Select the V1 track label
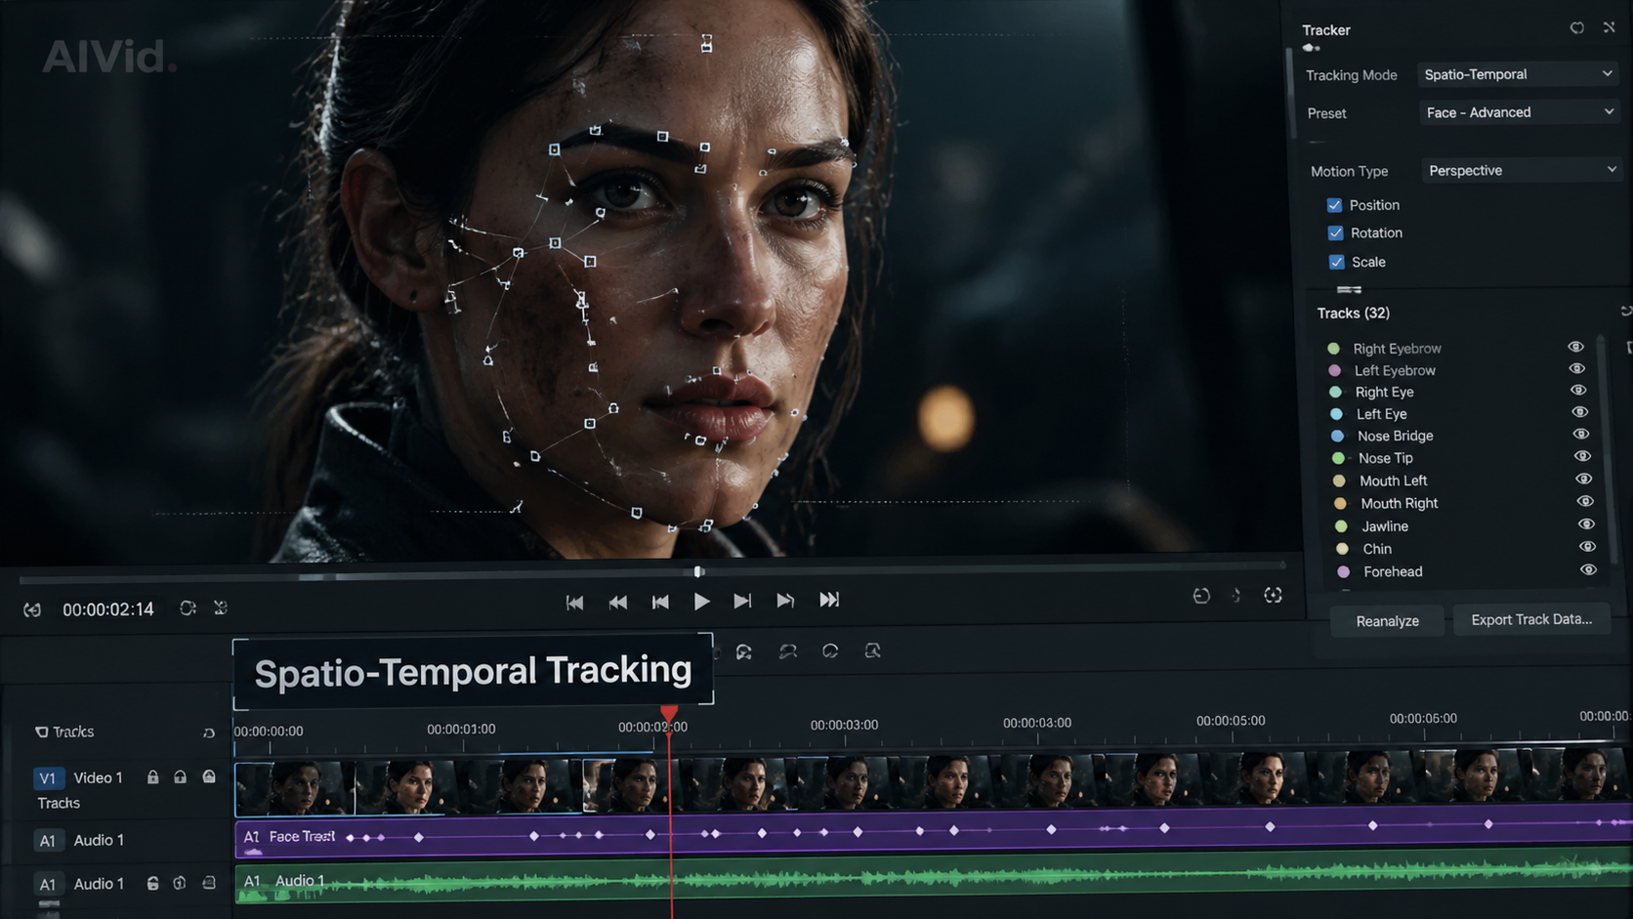 pyautogui.click(x=47, y=778)
